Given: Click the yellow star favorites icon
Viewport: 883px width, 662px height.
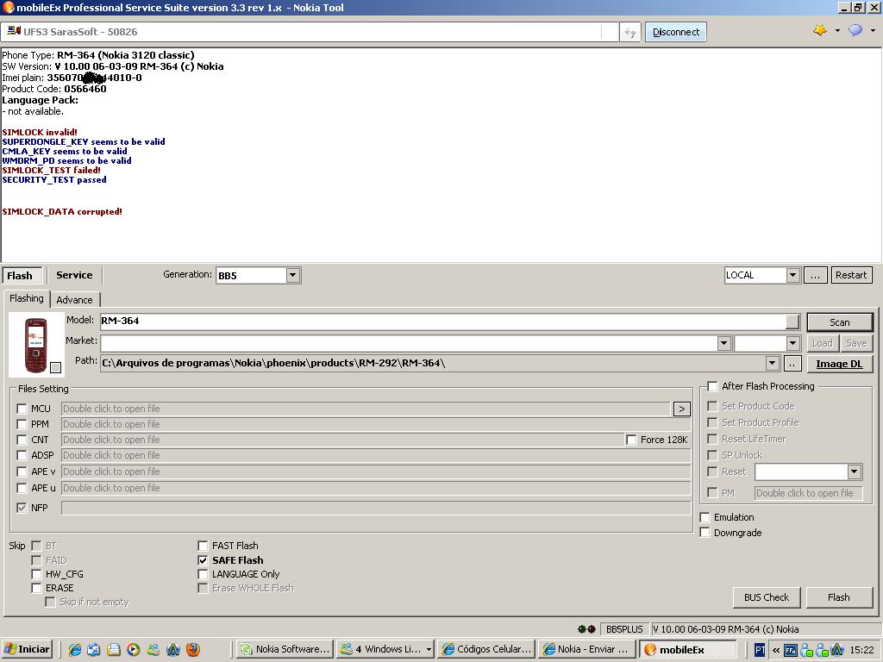Looking at the screenshot, I should 820,30.
